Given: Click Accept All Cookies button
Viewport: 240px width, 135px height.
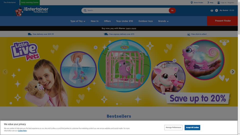Looking at the screenshot, I should click(x=192, y=127).
